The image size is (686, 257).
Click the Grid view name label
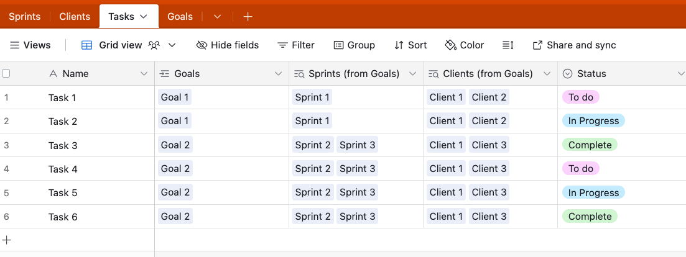coord(120,45)
